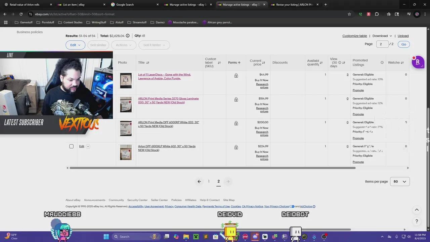This screenshot has width=430, height=242.
Task: Click the table horizontal scrollbar
Action: 212,168
